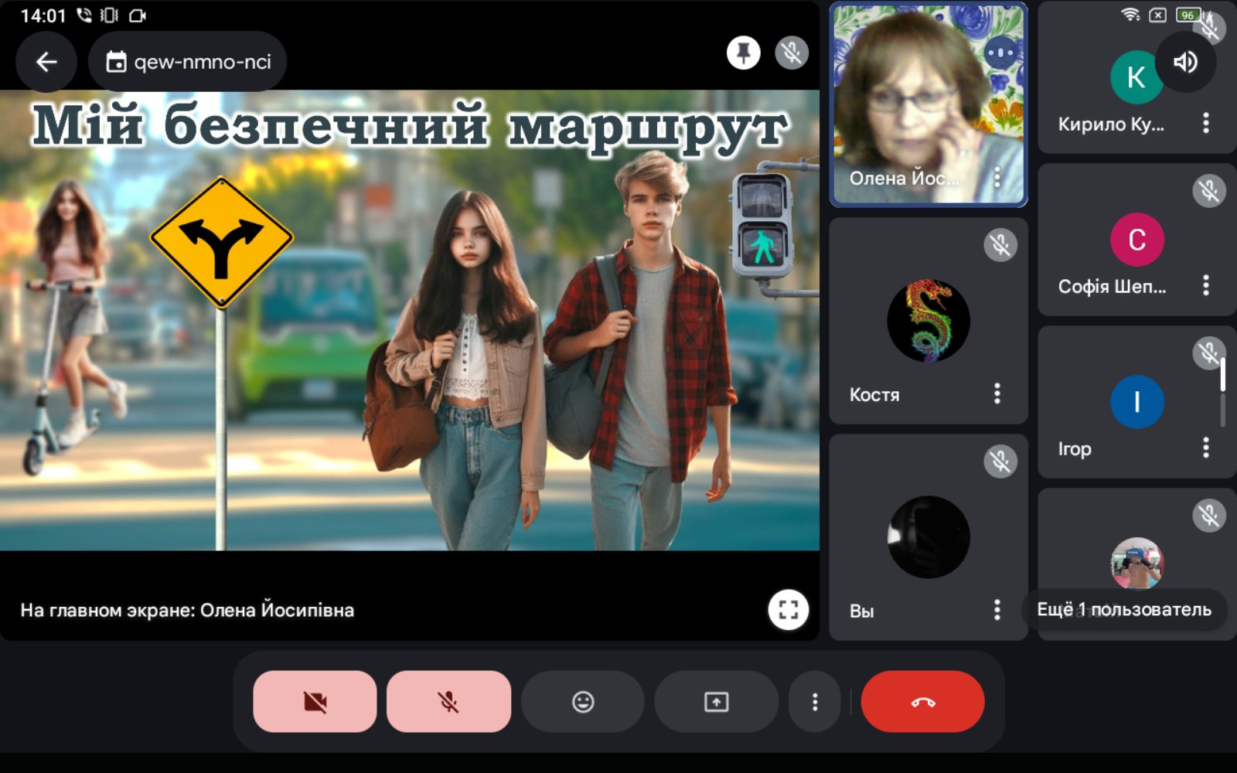Start screen sharing
The image size is (1237, 773).
click(716, 702)
